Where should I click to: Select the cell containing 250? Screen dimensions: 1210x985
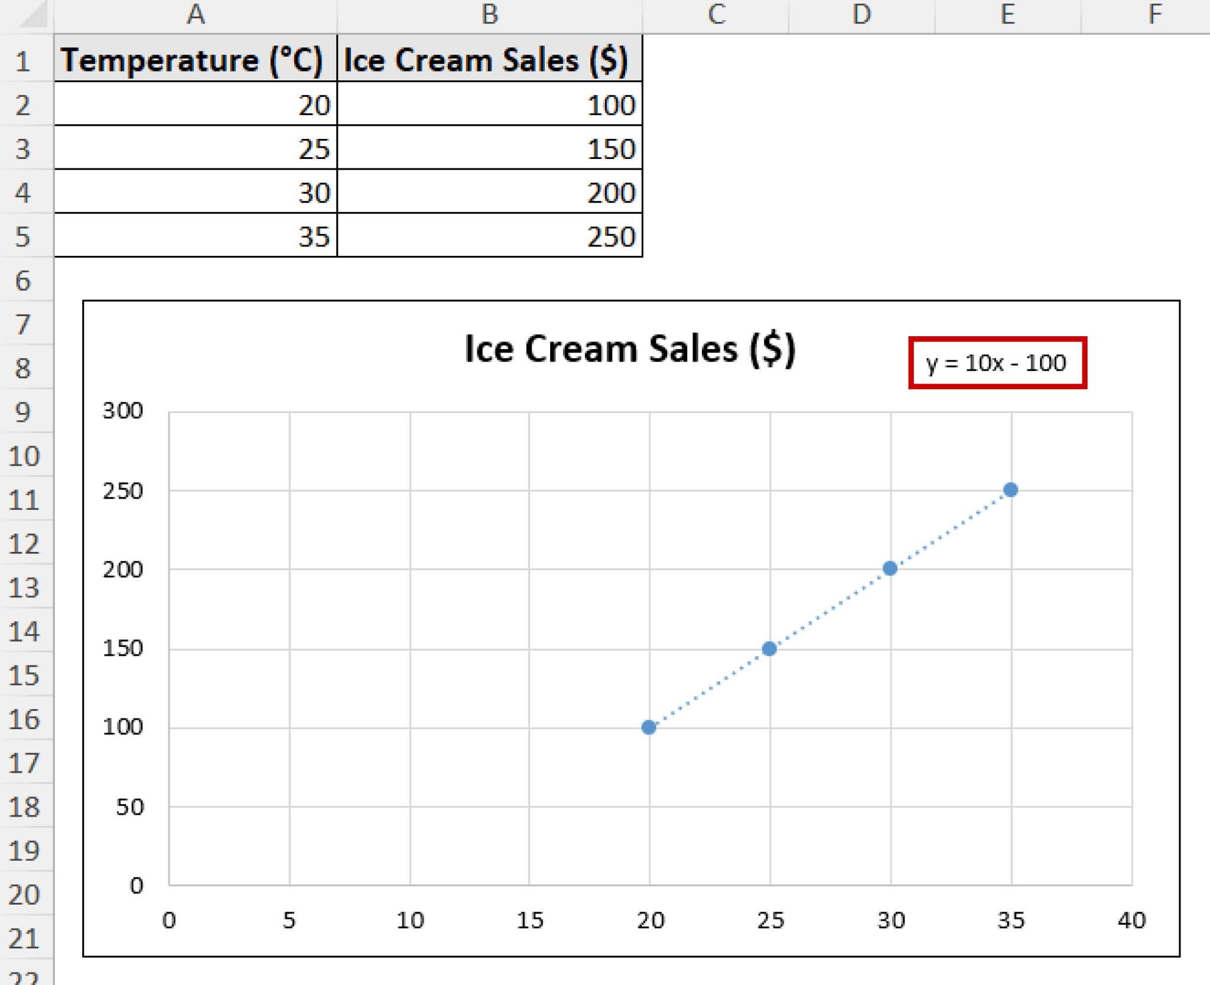click(489, 238)
